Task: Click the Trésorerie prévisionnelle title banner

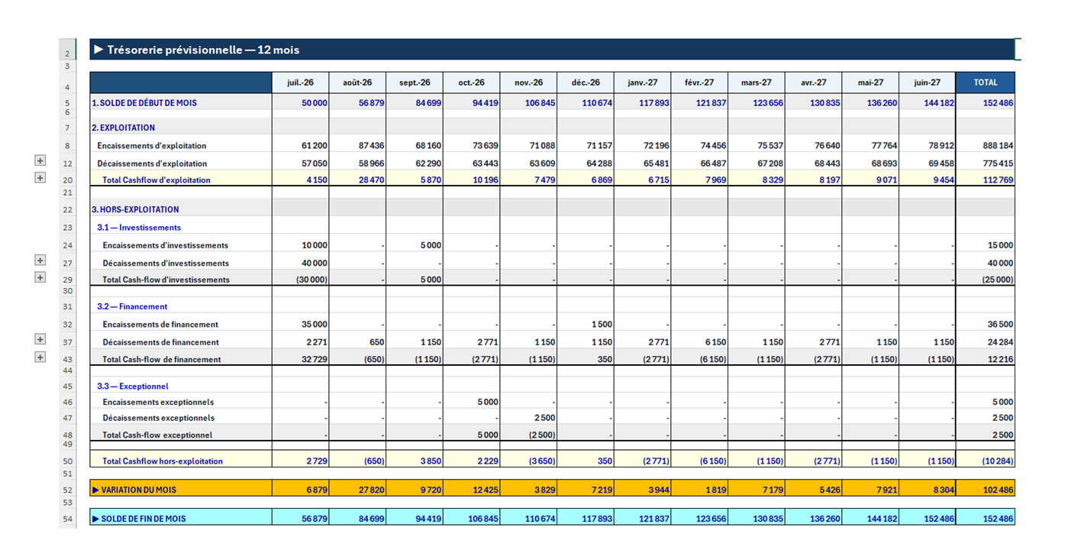Action: click(x=552, y=50)
